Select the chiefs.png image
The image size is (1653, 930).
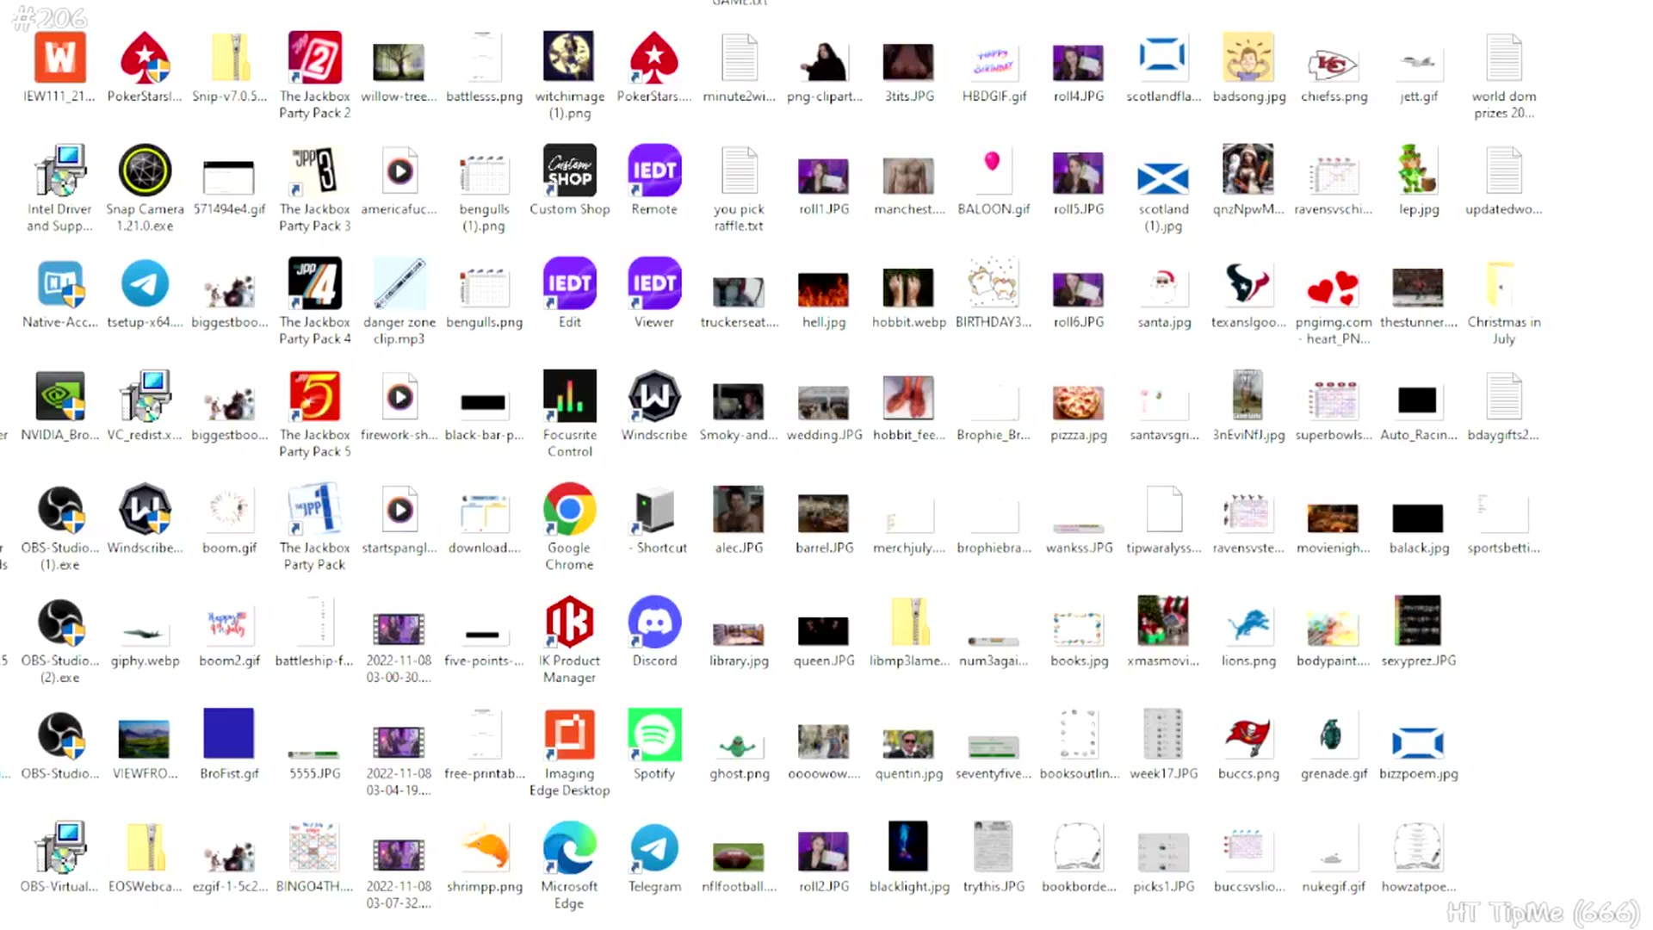click(x=1333, y=64)
